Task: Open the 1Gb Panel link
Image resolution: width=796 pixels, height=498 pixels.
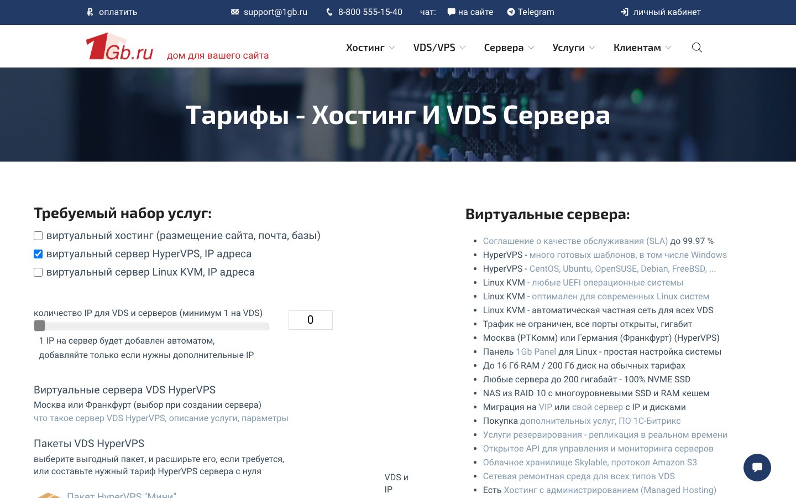Action: click(x=536, y=352)
